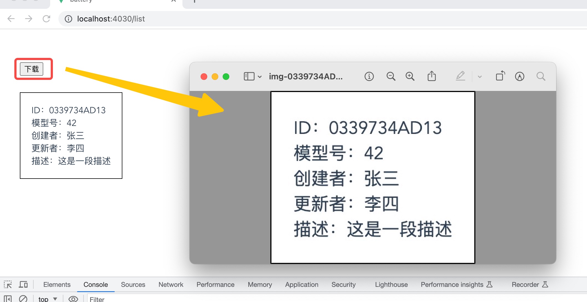
Task: Click the Preview title img-0339734AD...
Action: (x=306, y=76)
